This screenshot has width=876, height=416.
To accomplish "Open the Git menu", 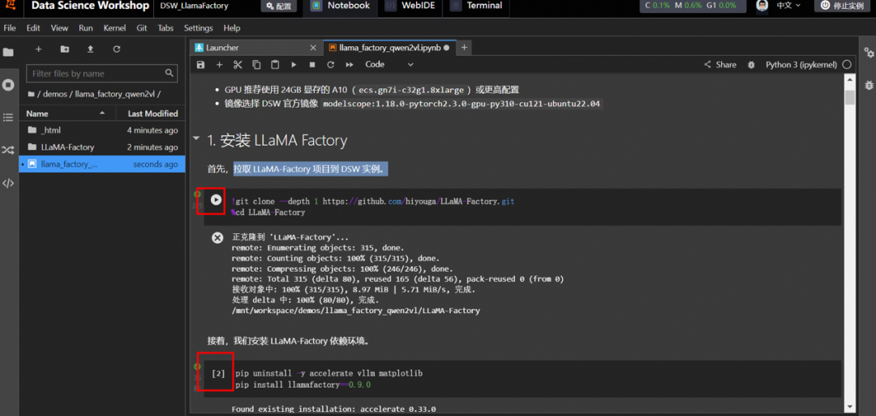I will pos(142,28).
